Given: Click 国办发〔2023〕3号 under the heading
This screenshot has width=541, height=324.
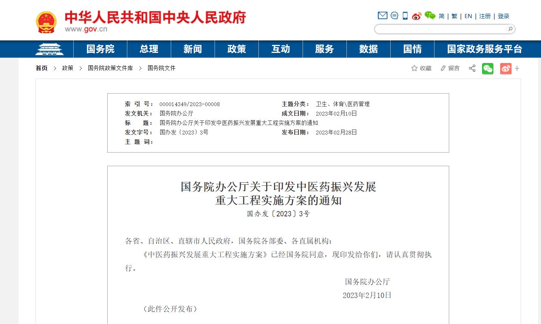Looking at the screenshot, I should [x=278, y=214].
